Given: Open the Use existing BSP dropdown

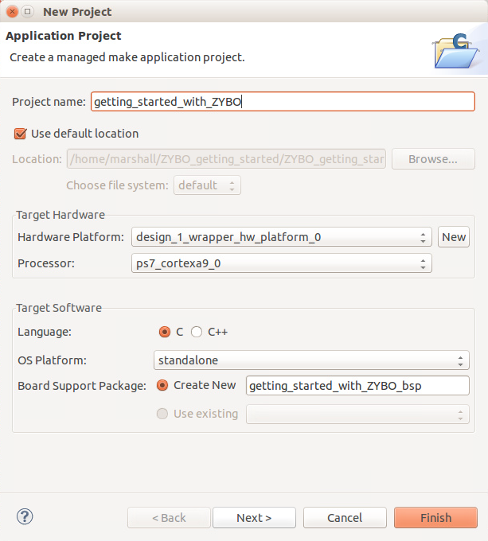Looking at the screenshot, I should coord(357,414).
